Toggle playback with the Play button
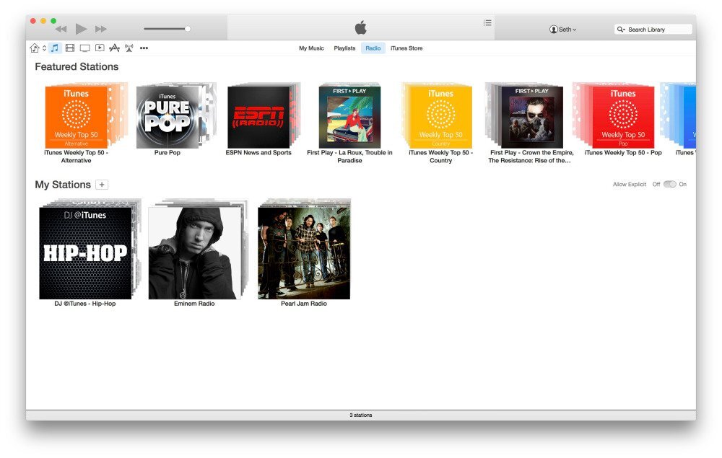Image resolution: width=722 pixels, height=458 pixels. 80,29
